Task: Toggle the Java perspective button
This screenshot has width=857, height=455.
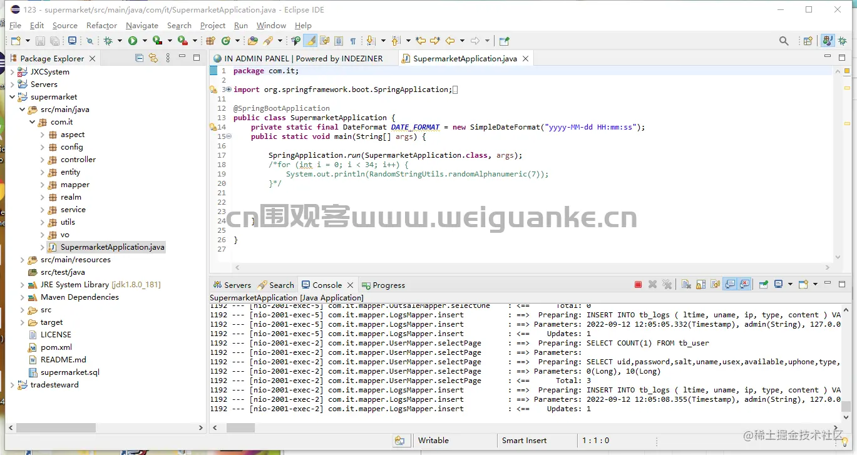Action: tap(828, 41)
